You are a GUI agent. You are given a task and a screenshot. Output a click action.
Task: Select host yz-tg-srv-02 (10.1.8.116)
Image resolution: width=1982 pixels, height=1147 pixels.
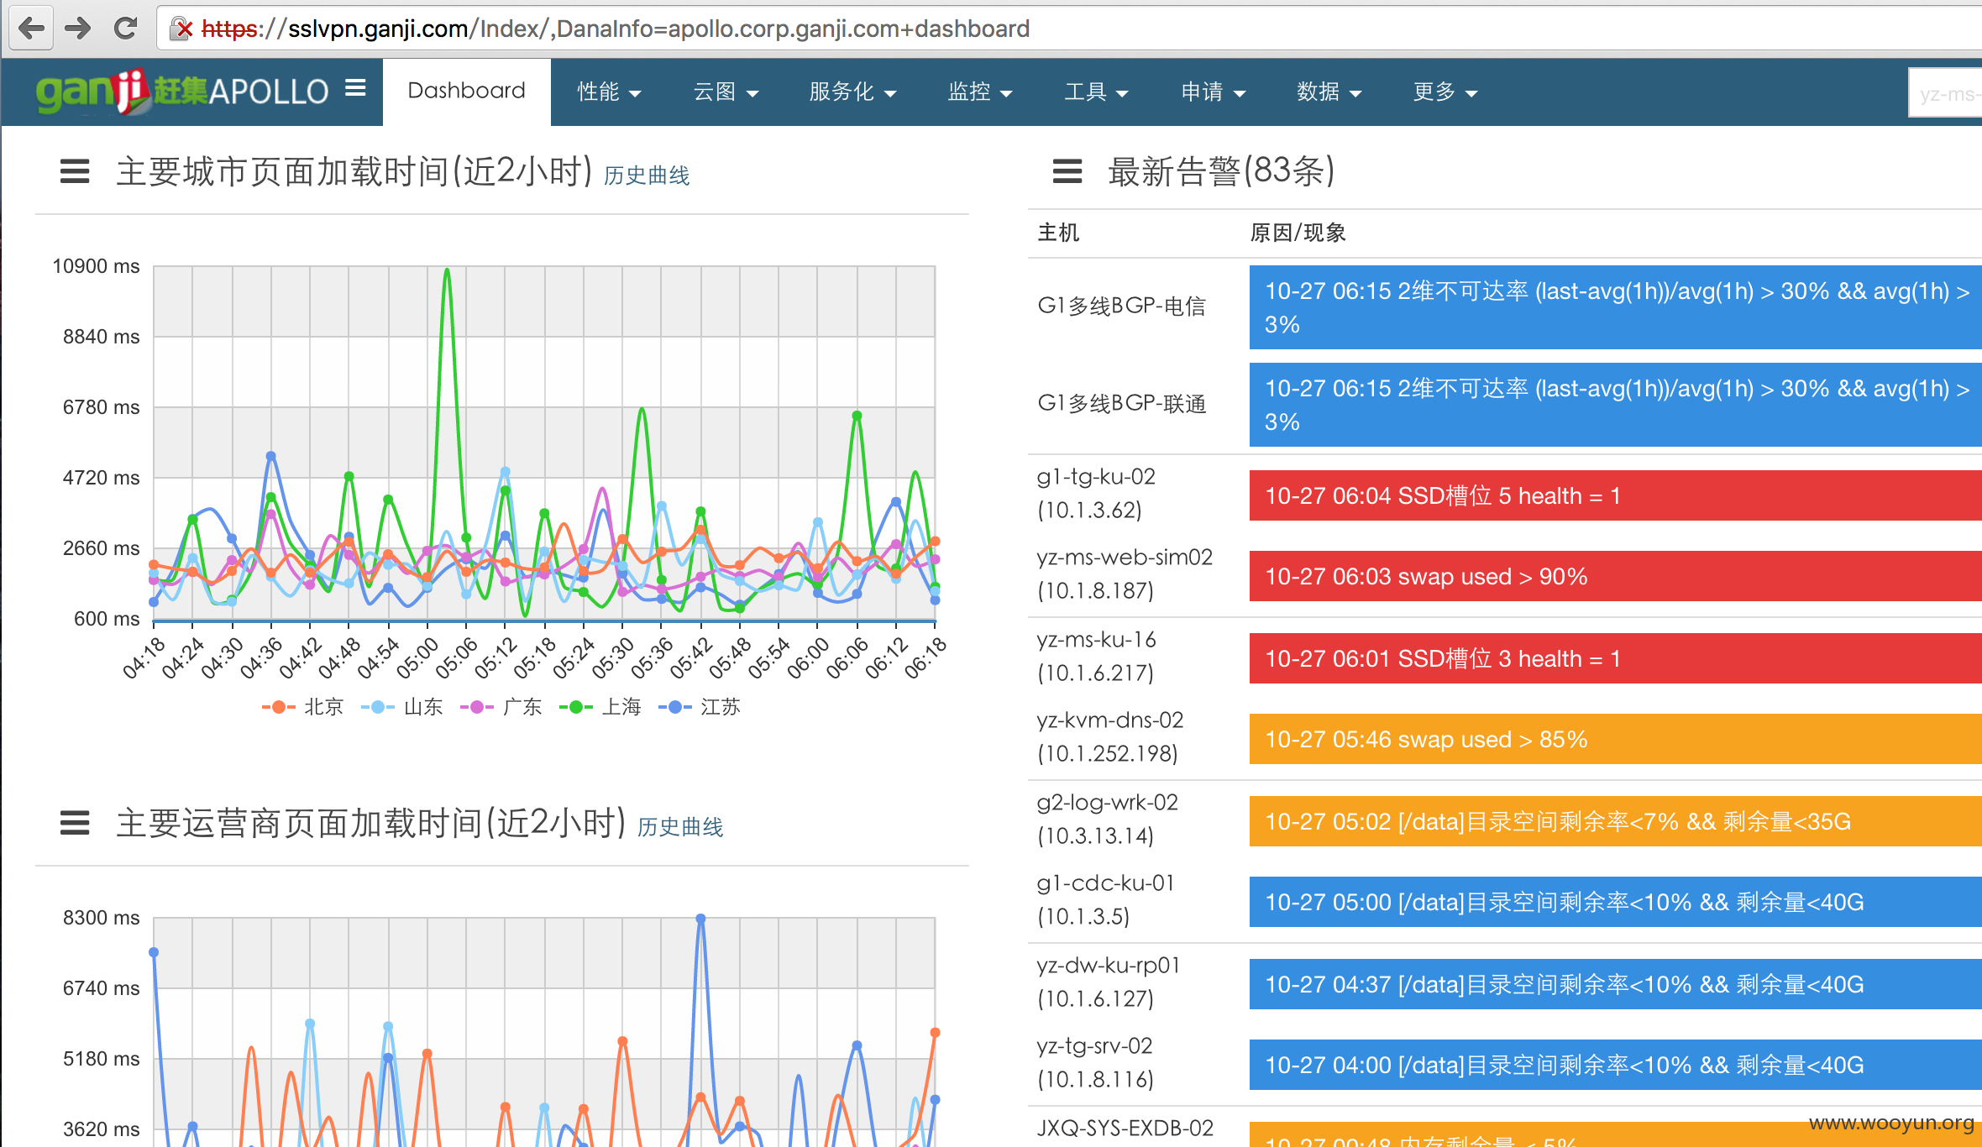pyautogui.click(x=1096, y=1063)
